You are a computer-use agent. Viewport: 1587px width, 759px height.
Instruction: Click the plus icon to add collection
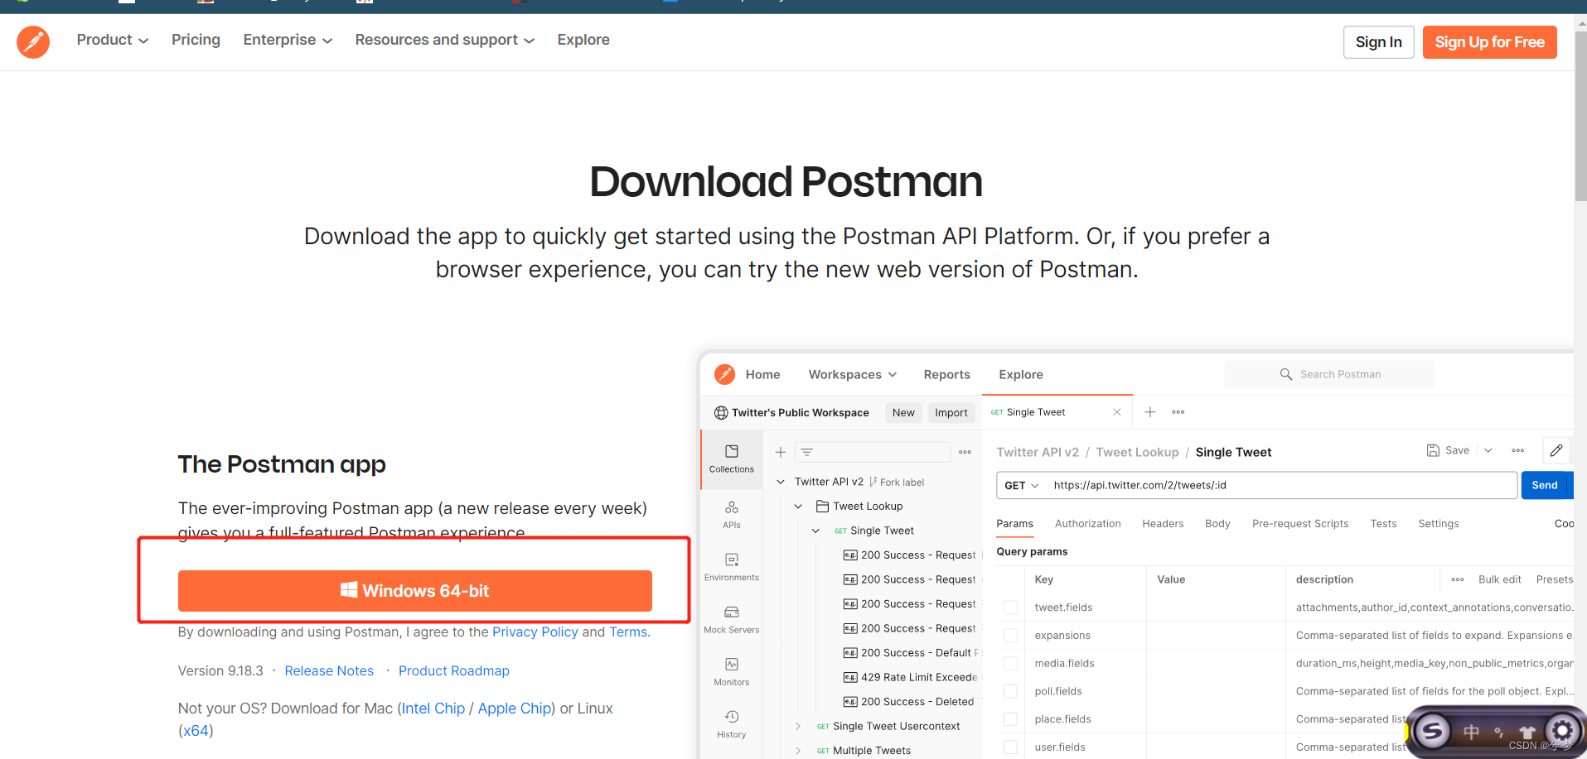780,452
